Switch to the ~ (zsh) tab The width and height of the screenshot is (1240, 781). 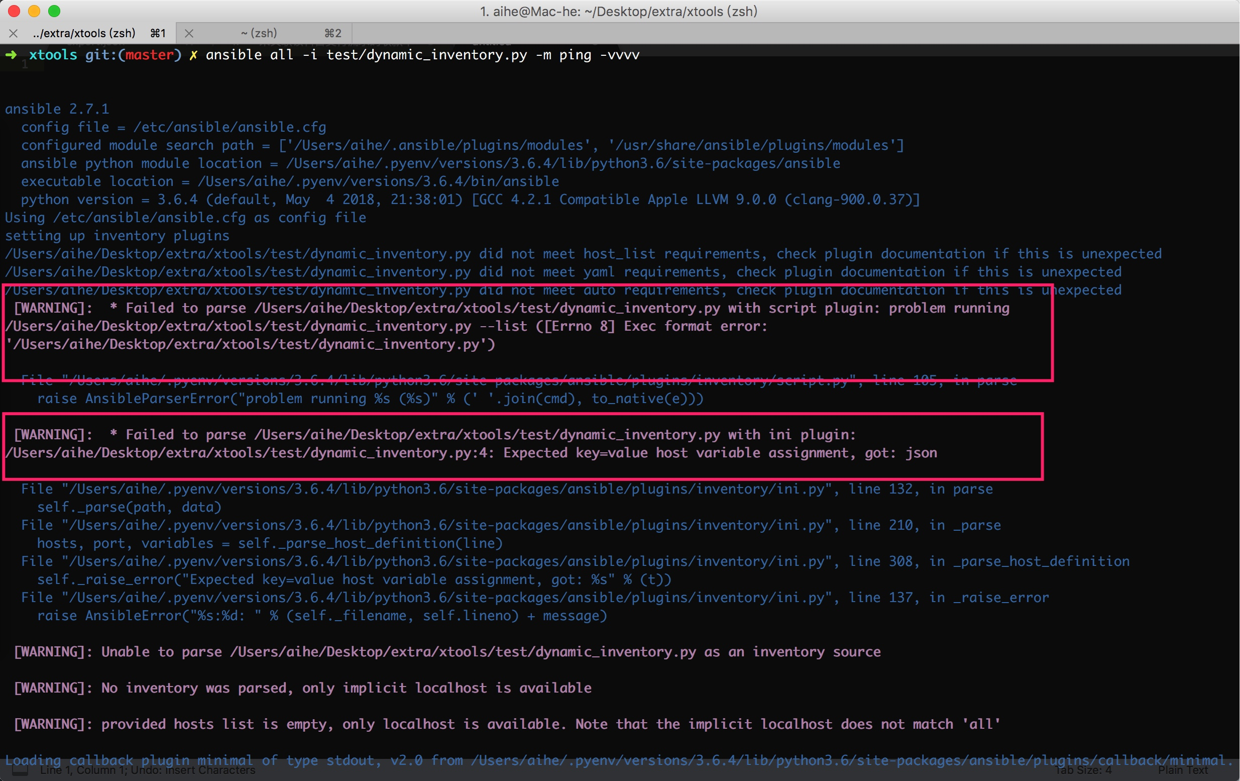[x=259, y=34]
